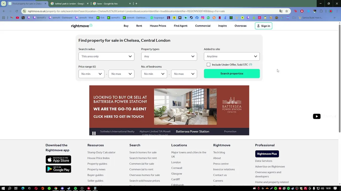Screen dimensions: 341x191
Task: View site information icon in address bar
Action: [25, 11]
